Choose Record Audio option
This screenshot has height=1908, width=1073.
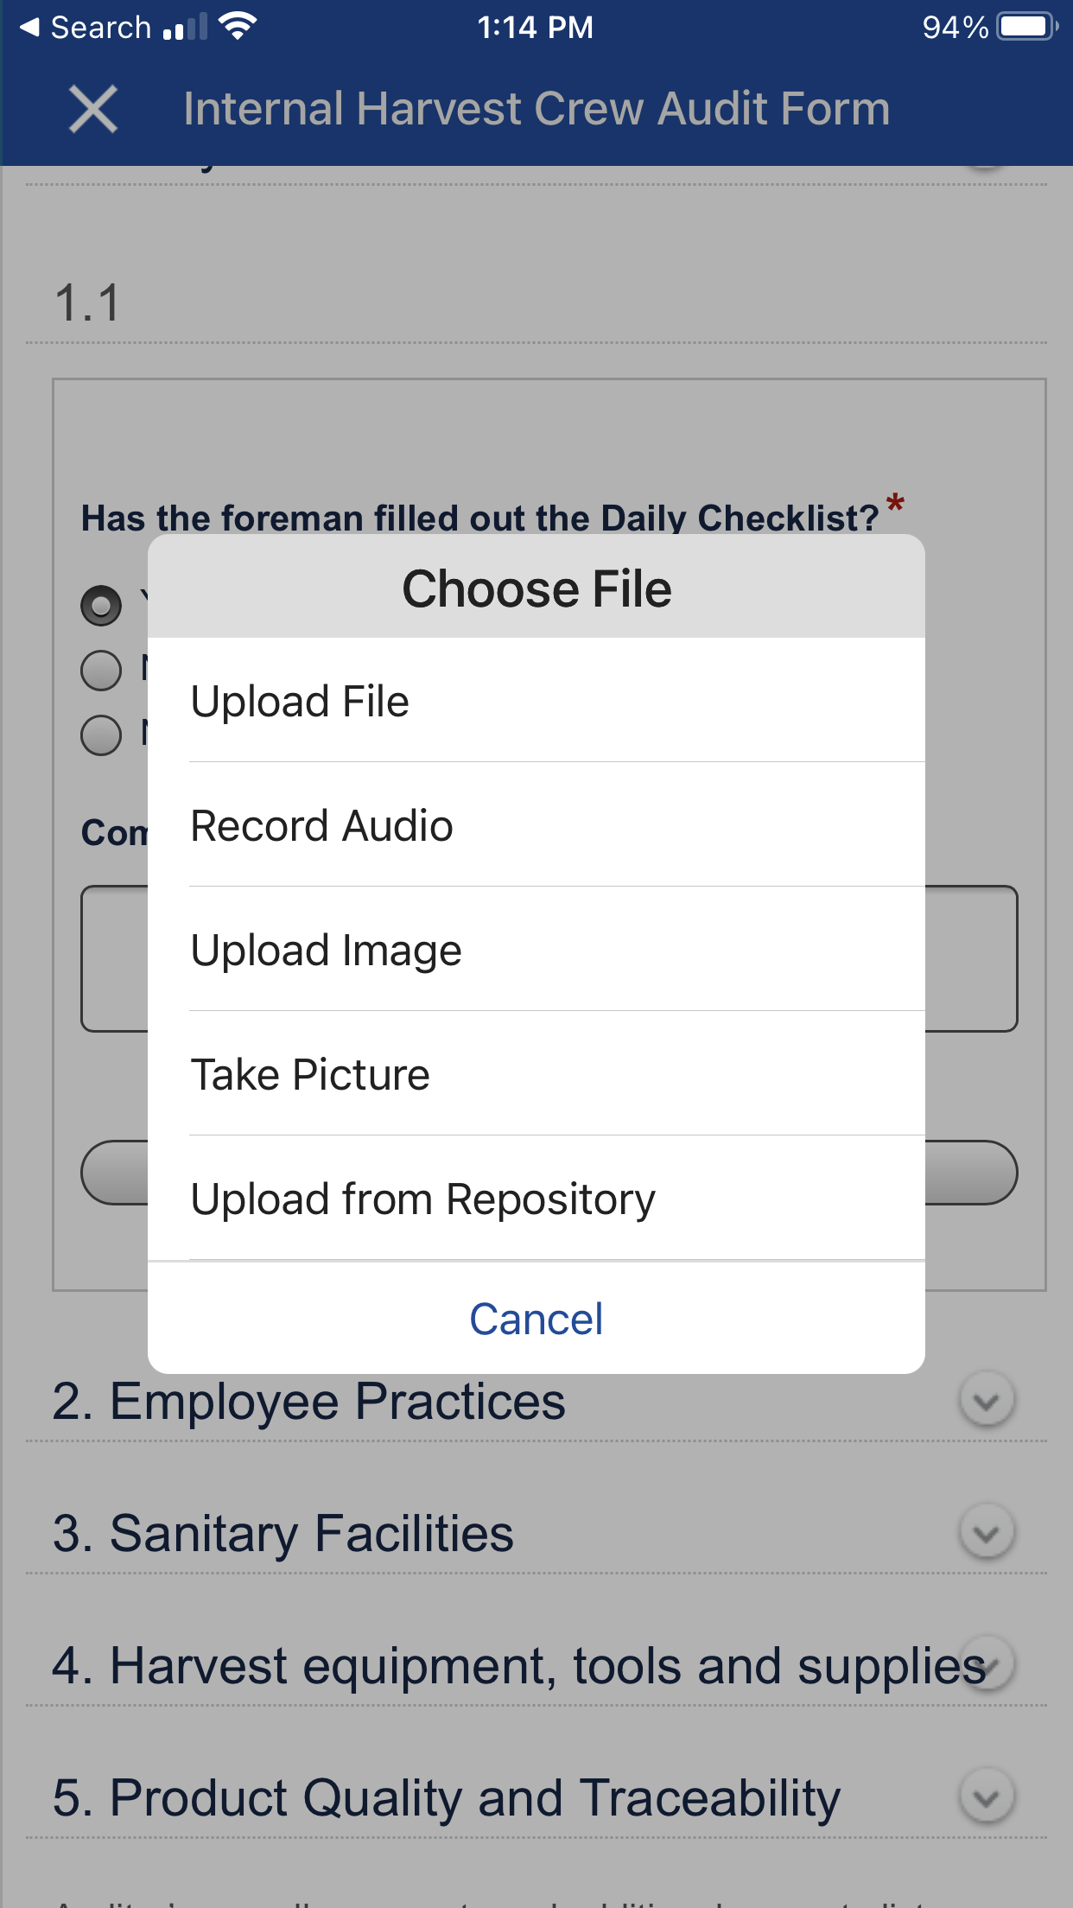coord(536,825)
